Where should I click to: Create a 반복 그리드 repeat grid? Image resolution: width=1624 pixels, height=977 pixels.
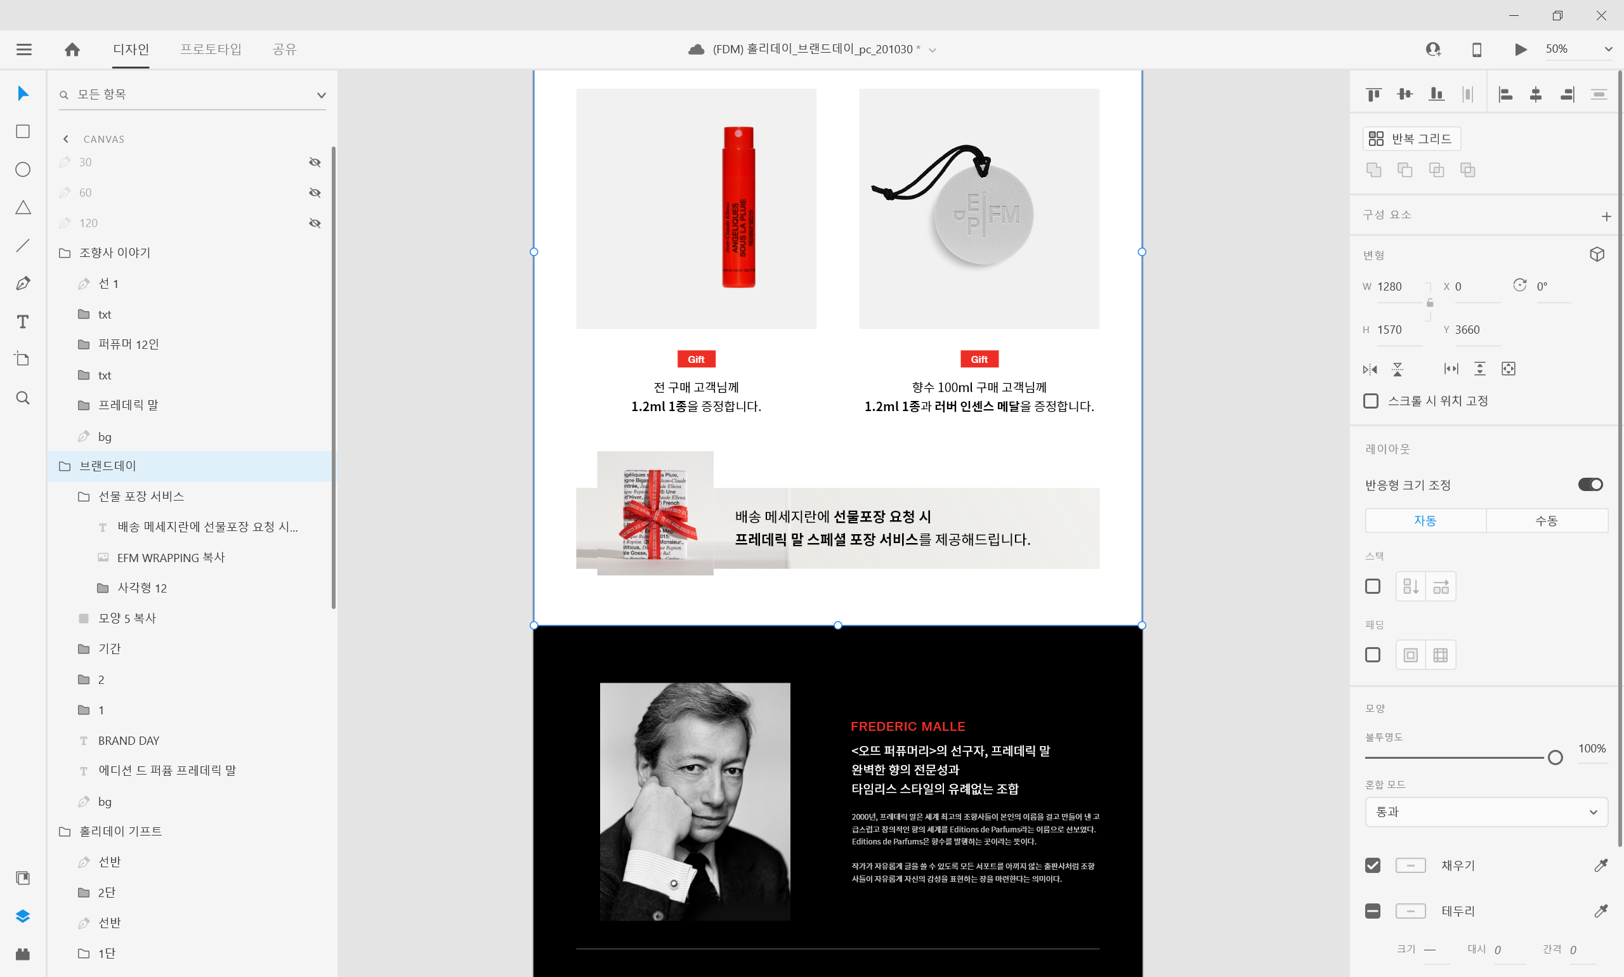pyautogui.click(x=1411, y=139)
